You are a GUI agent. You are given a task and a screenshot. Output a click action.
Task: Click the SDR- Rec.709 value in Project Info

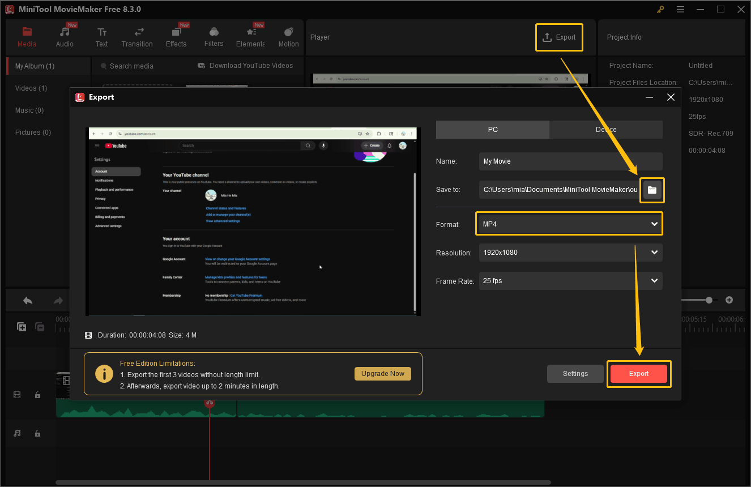coord(711,134)
